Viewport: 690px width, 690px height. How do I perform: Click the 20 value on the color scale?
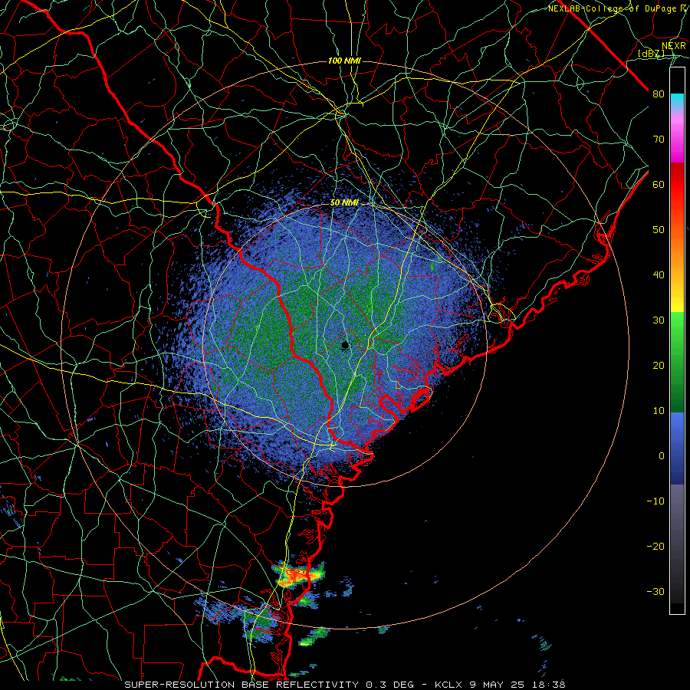click(659, 365)
